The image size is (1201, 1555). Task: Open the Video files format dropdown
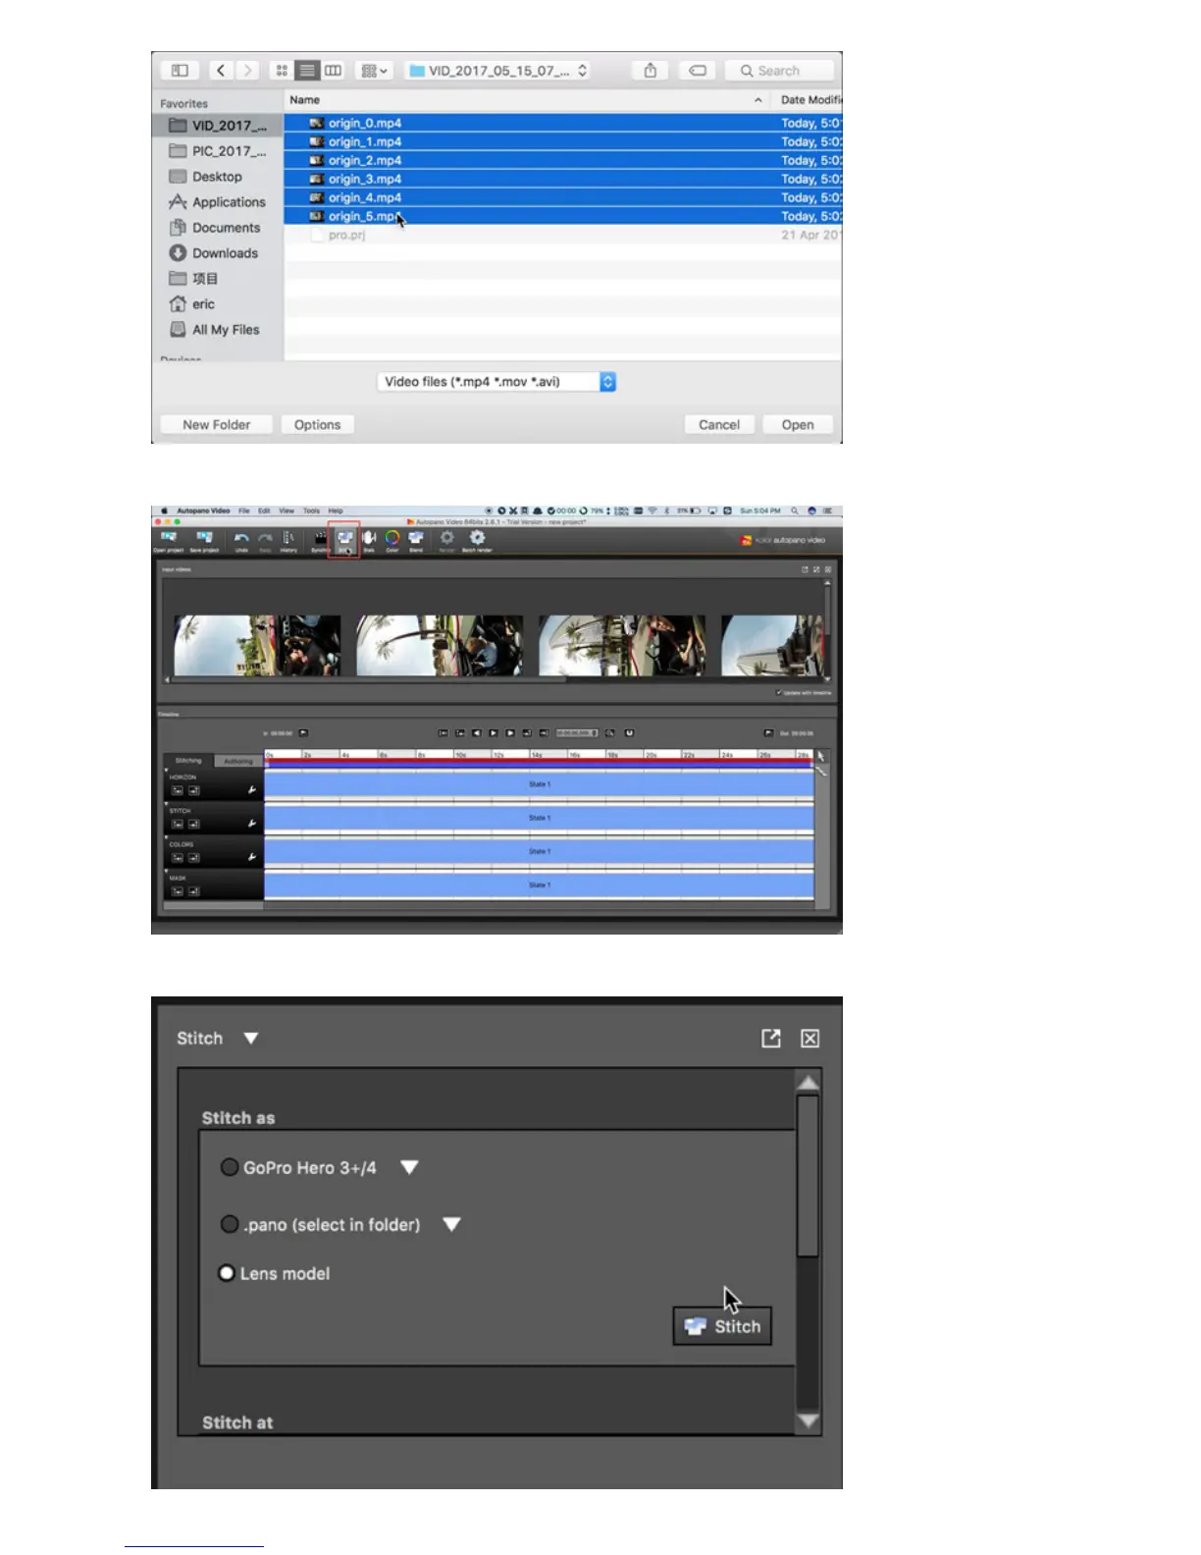496,382
